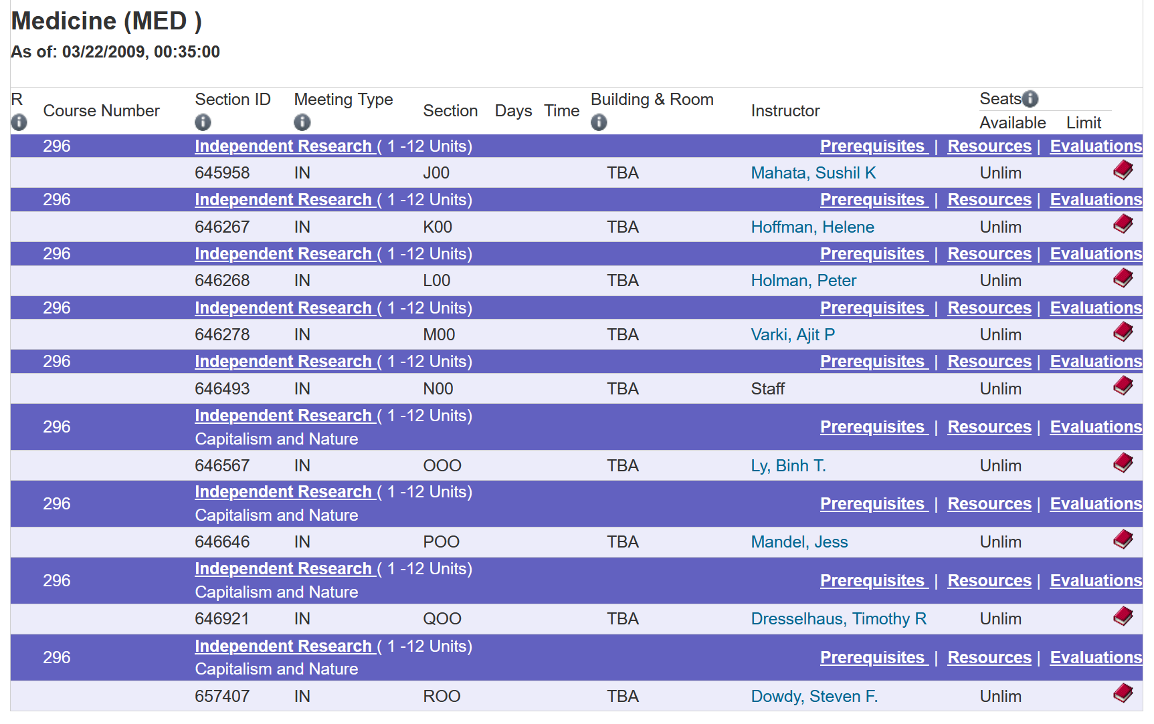
Task: Open Evaluations above the Ly, Binh row
Action: (x=1096, y=427)
